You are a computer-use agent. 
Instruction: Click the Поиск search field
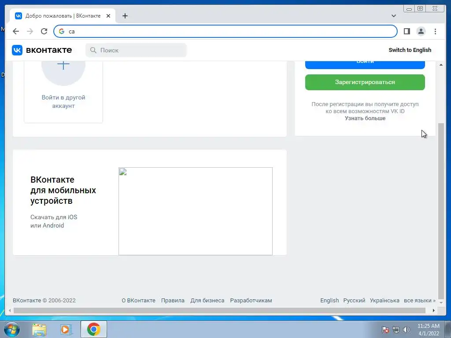tap(136, 50)
